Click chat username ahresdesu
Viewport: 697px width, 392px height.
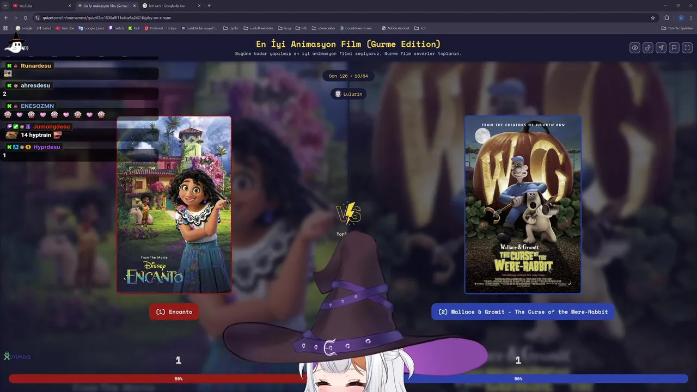[x=35, y=85]
